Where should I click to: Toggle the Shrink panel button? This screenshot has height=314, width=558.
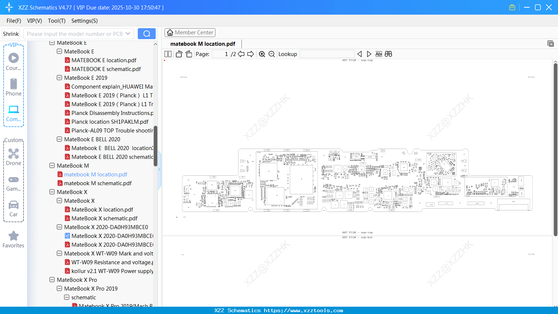11,34
